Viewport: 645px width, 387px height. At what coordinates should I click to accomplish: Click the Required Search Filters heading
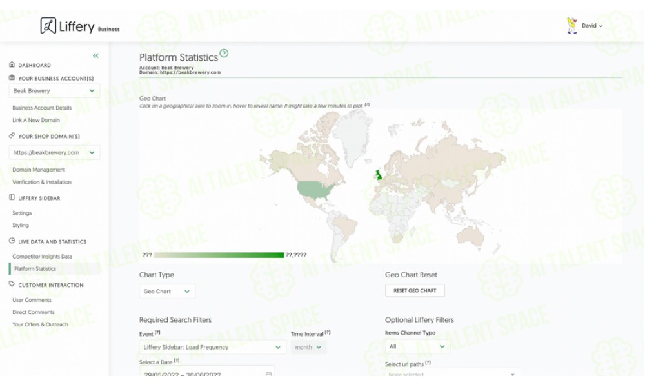point(175,319)
